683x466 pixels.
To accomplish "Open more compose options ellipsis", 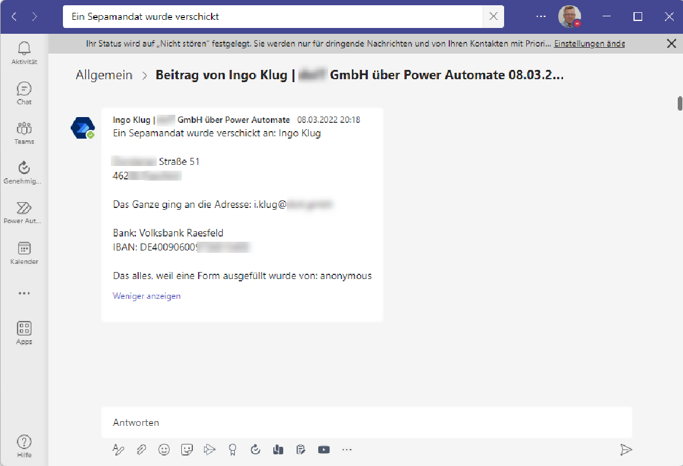I will (x=347, y=450).
